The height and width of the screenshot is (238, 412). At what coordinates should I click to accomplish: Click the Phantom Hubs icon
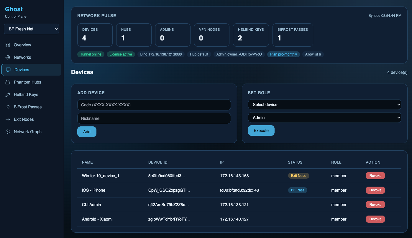point(8,82)
